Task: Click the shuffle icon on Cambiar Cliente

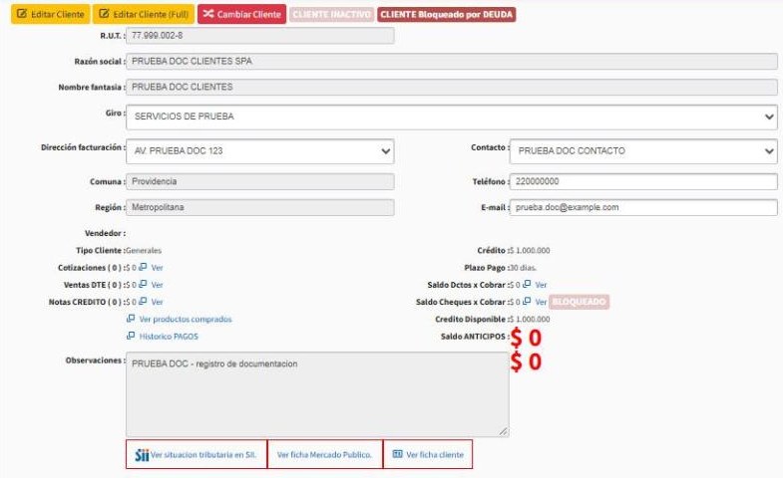Action: 208,14
